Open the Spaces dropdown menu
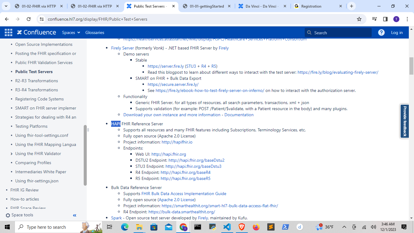Image resolution: width=414 pixels, height=233 pixels. pos(71,32)
